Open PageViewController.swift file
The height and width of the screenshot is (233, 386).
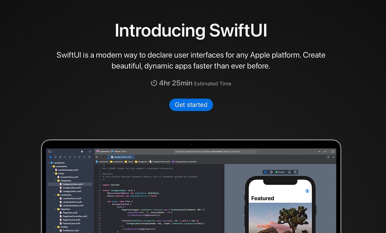point(73,216)
